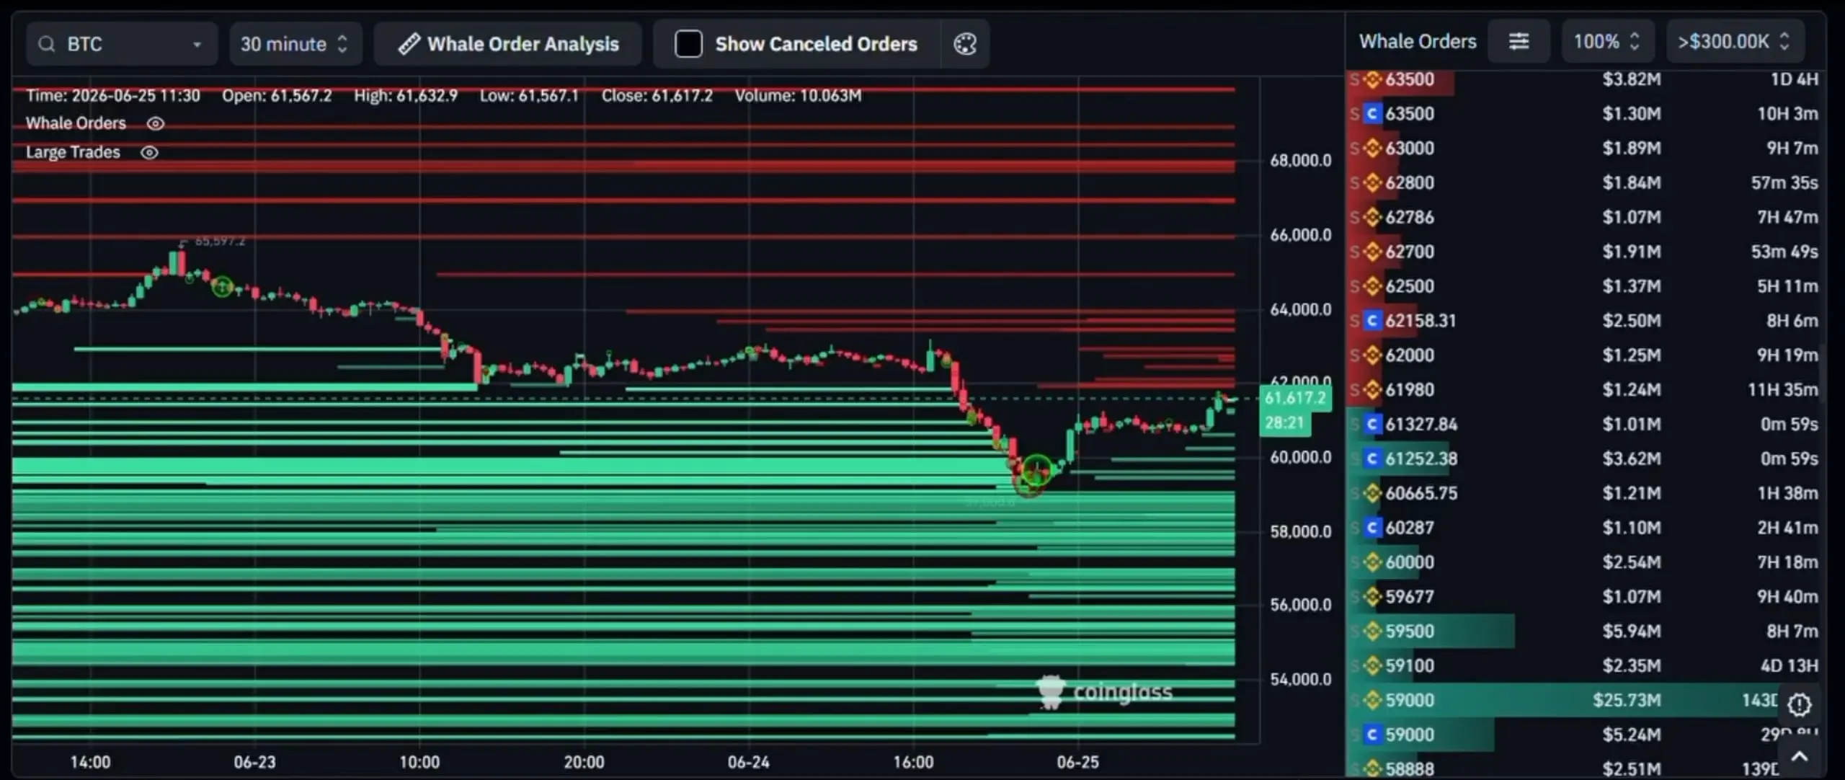The width and height of the screenshot is (1845, 780).
Task: Enable Show Canceled Orders checkbox
Action: click(688, 44)
